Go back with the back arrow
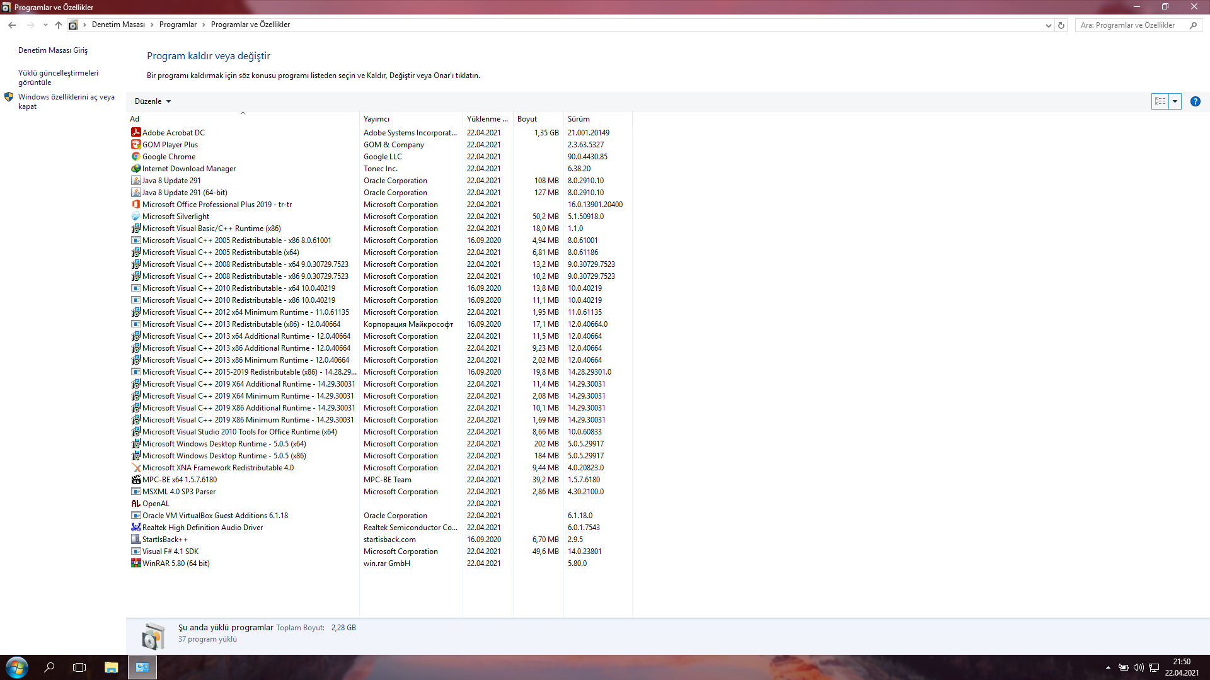 coord(12,25)
